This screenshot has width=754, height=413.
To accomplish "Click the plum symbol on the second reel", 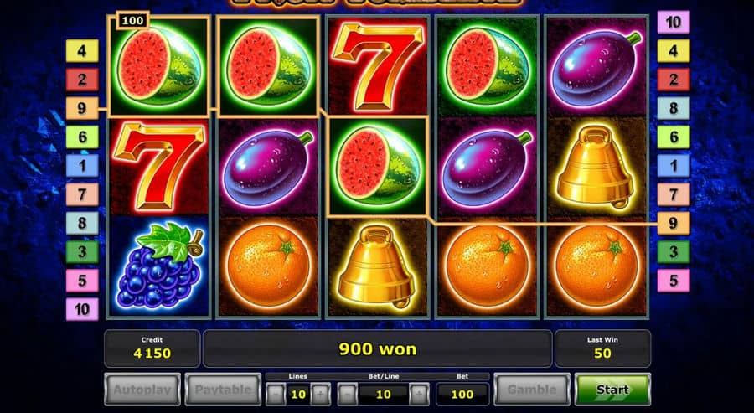I will point(268,167).
